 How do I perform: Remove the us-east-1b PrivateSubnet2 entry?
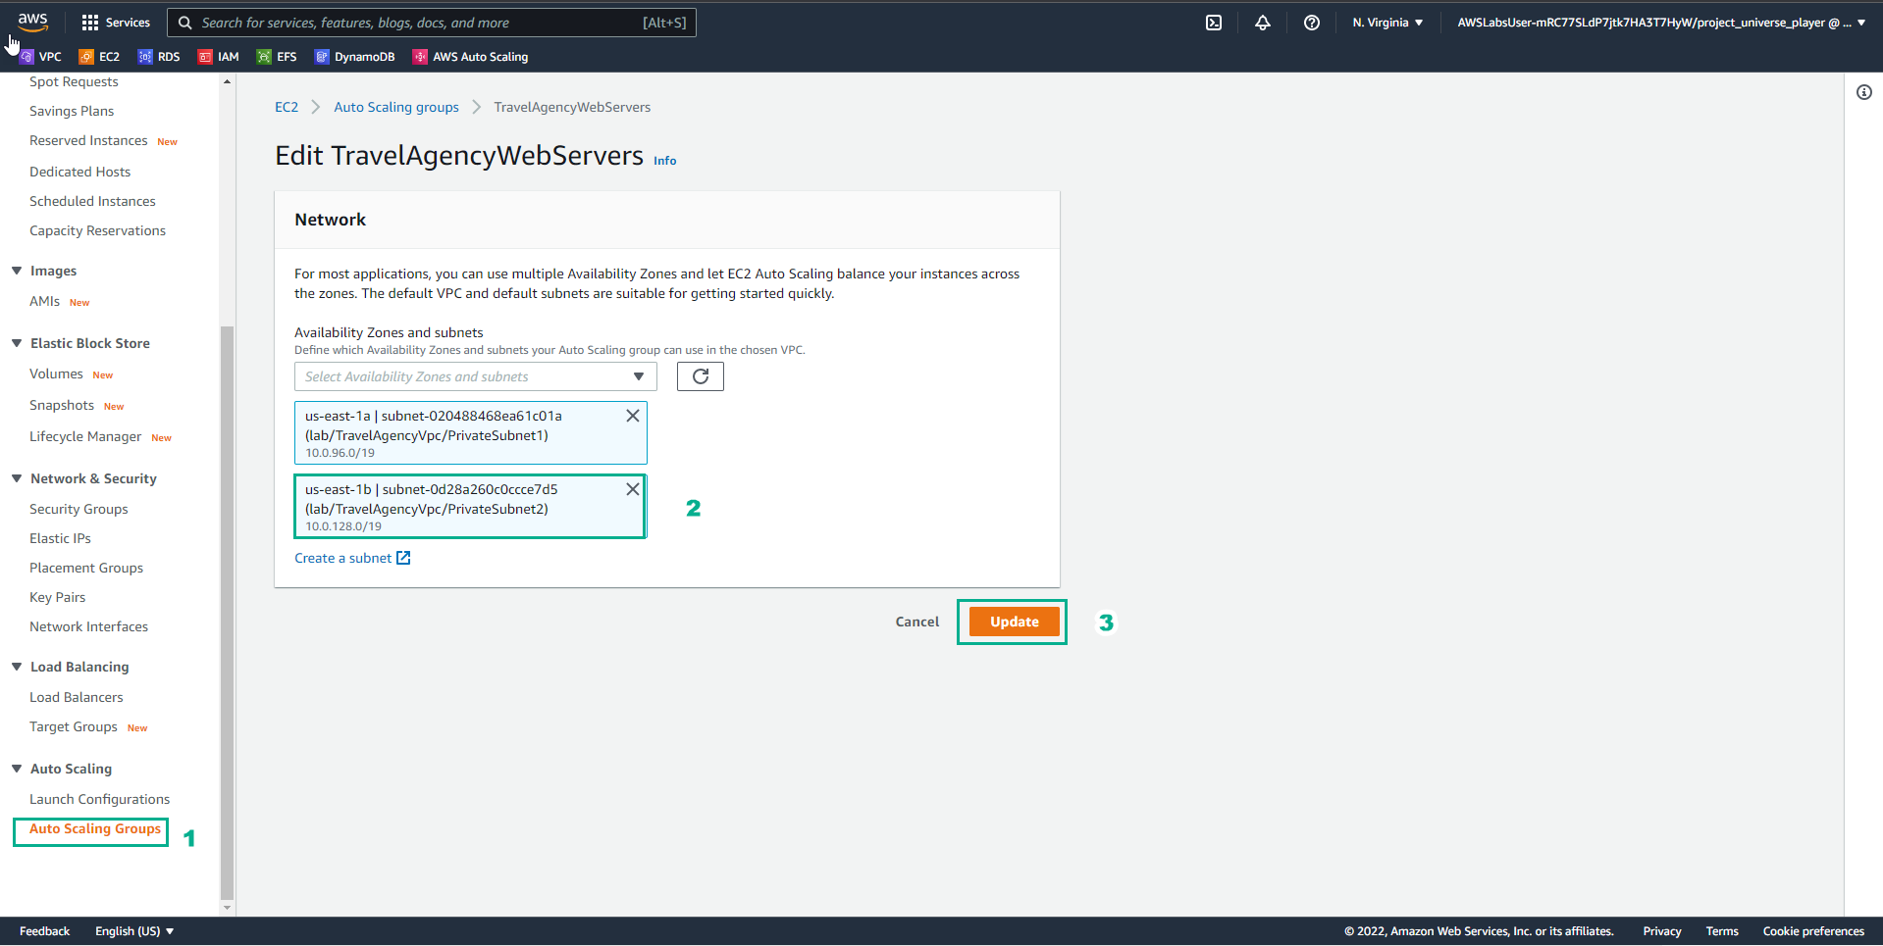633,489
